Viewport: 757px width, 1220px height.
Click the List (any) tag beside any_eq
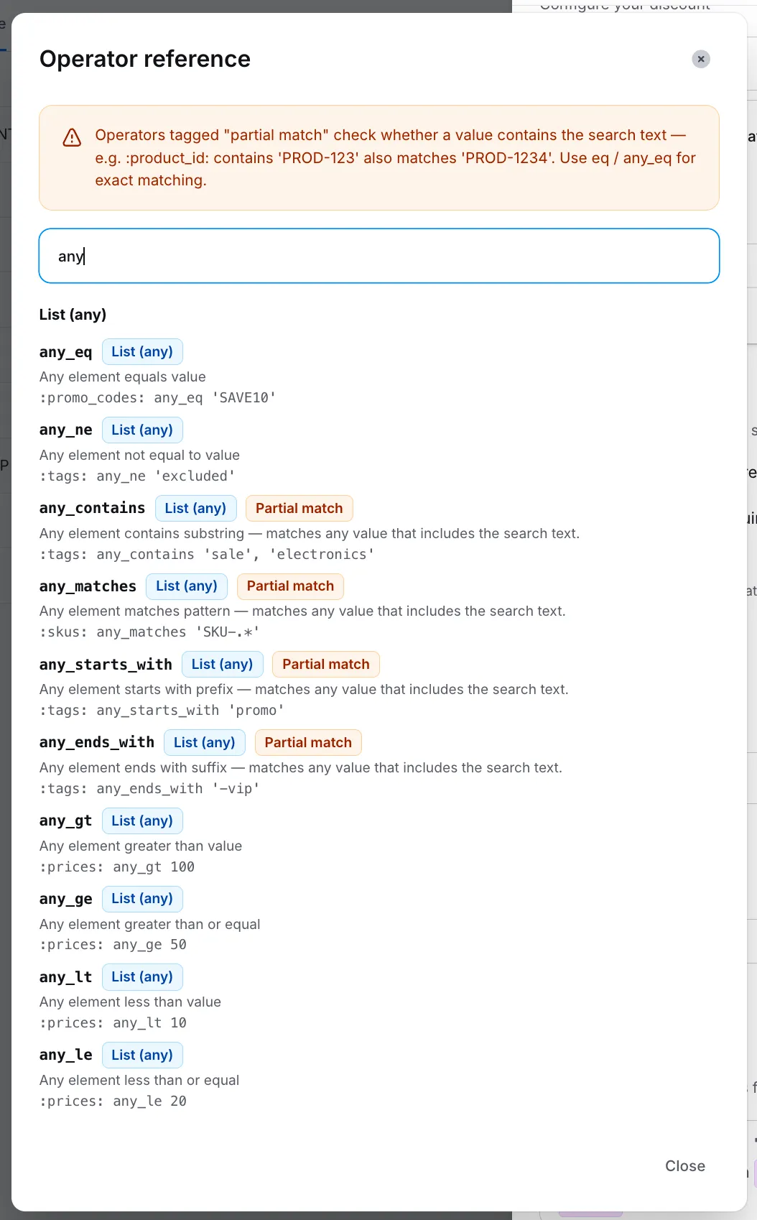[x=142, y=352]
